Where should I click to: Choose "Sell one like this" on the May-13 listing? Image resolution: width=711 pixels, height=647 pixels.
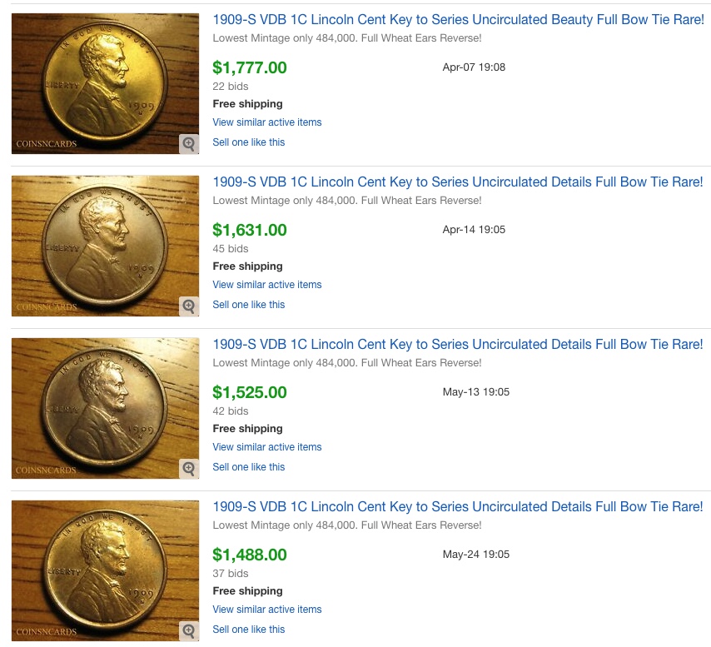[x=249, y=467]
